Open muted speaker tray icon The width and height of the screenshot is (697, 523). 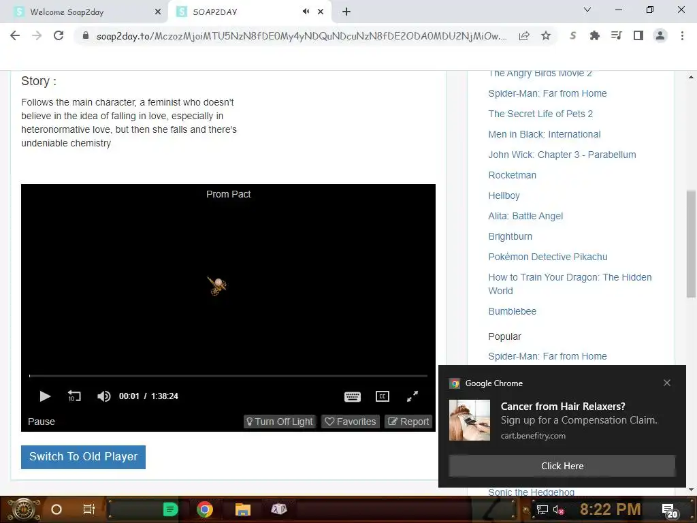tap(558, 509)
